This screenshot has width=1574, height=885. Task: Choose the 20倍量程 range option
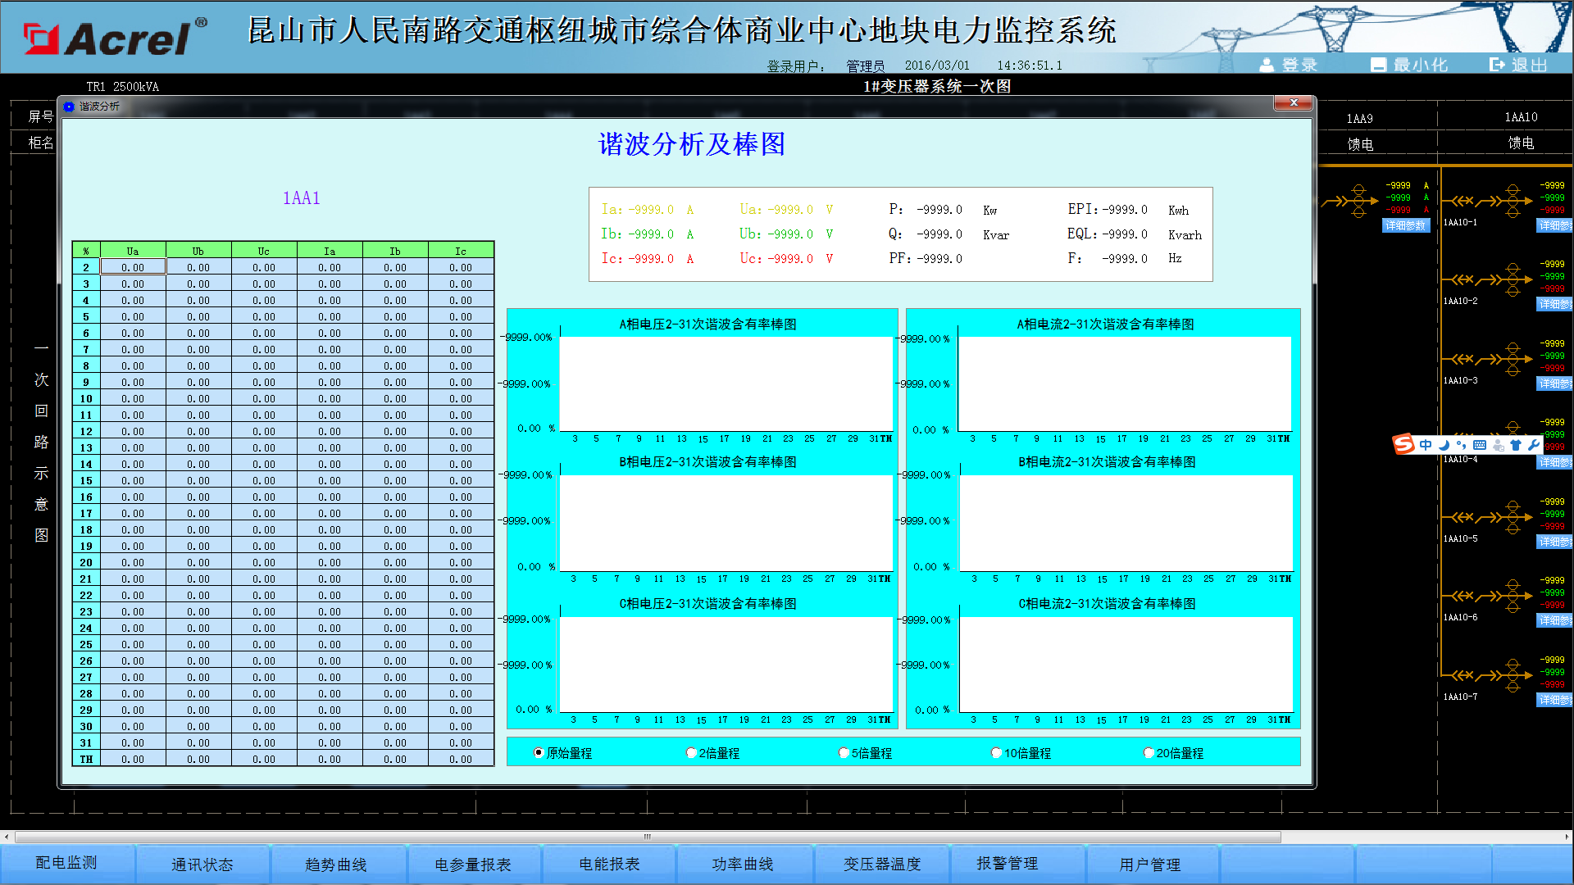(1149, 753)
